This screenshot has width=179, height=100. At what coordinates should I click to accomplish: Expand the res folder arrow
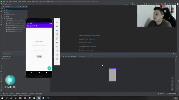click(x=4, y=16)
